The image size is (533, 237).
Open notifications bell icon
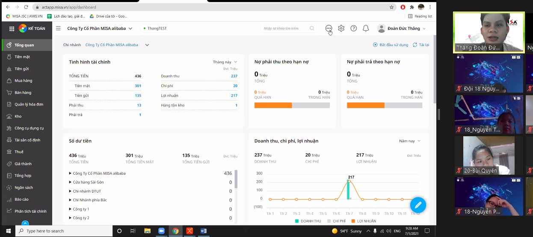(366, 29)
